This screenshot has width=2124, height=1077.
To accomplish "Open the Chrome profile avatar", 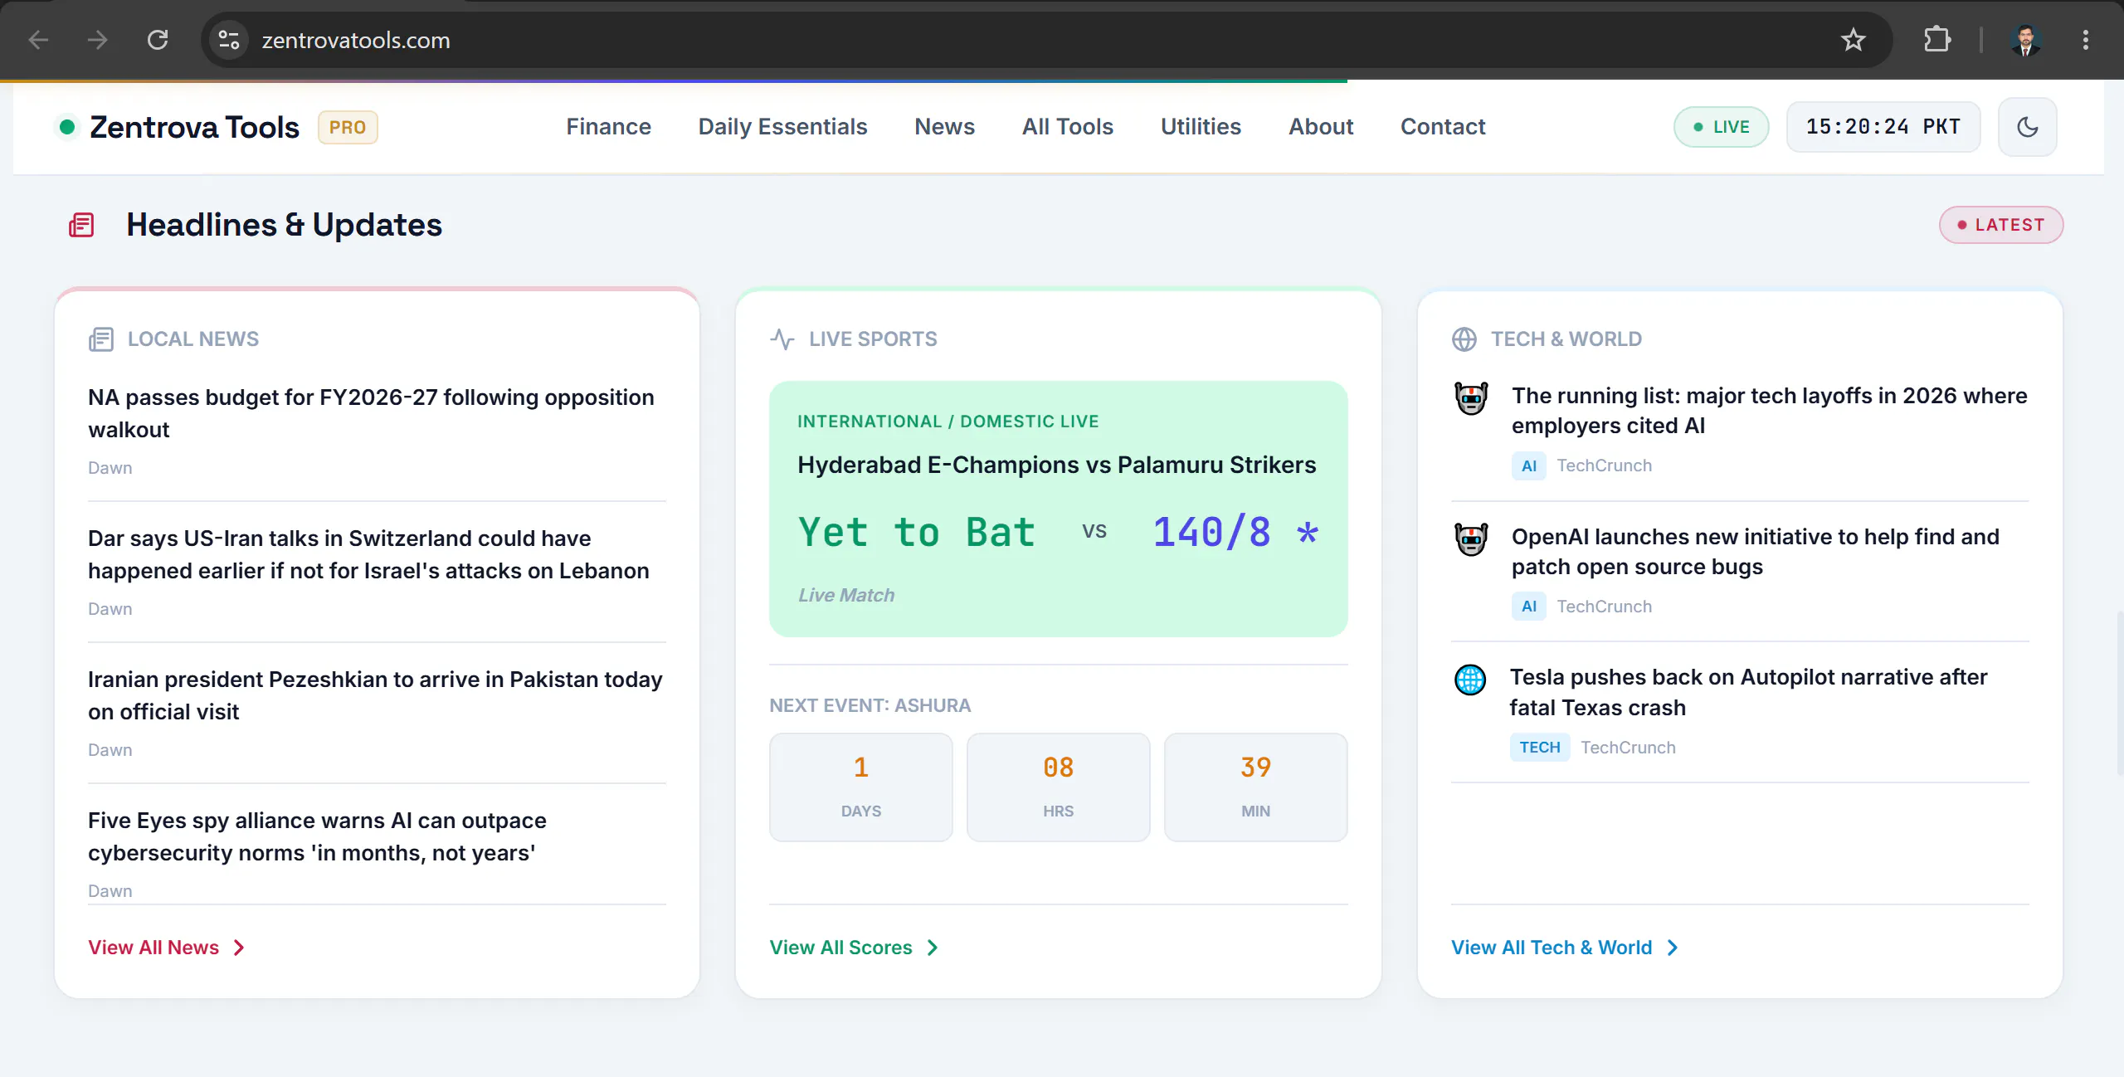I will point(2026,40).
